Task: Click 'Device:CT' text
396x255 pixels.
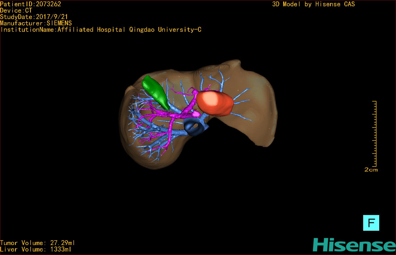Action: (x=16, y=10)
